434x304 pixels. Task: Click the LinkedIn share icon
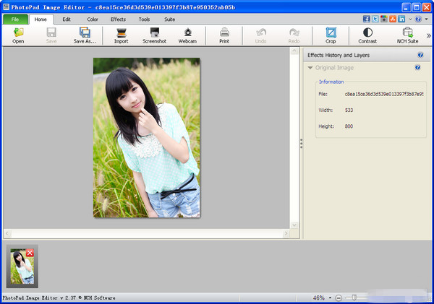pos(401,19)
